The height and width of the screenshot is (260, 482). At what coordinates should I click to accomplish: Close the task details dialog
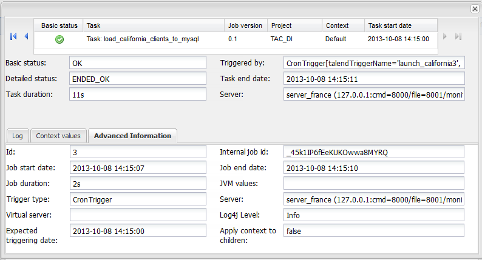pos(475,9)
